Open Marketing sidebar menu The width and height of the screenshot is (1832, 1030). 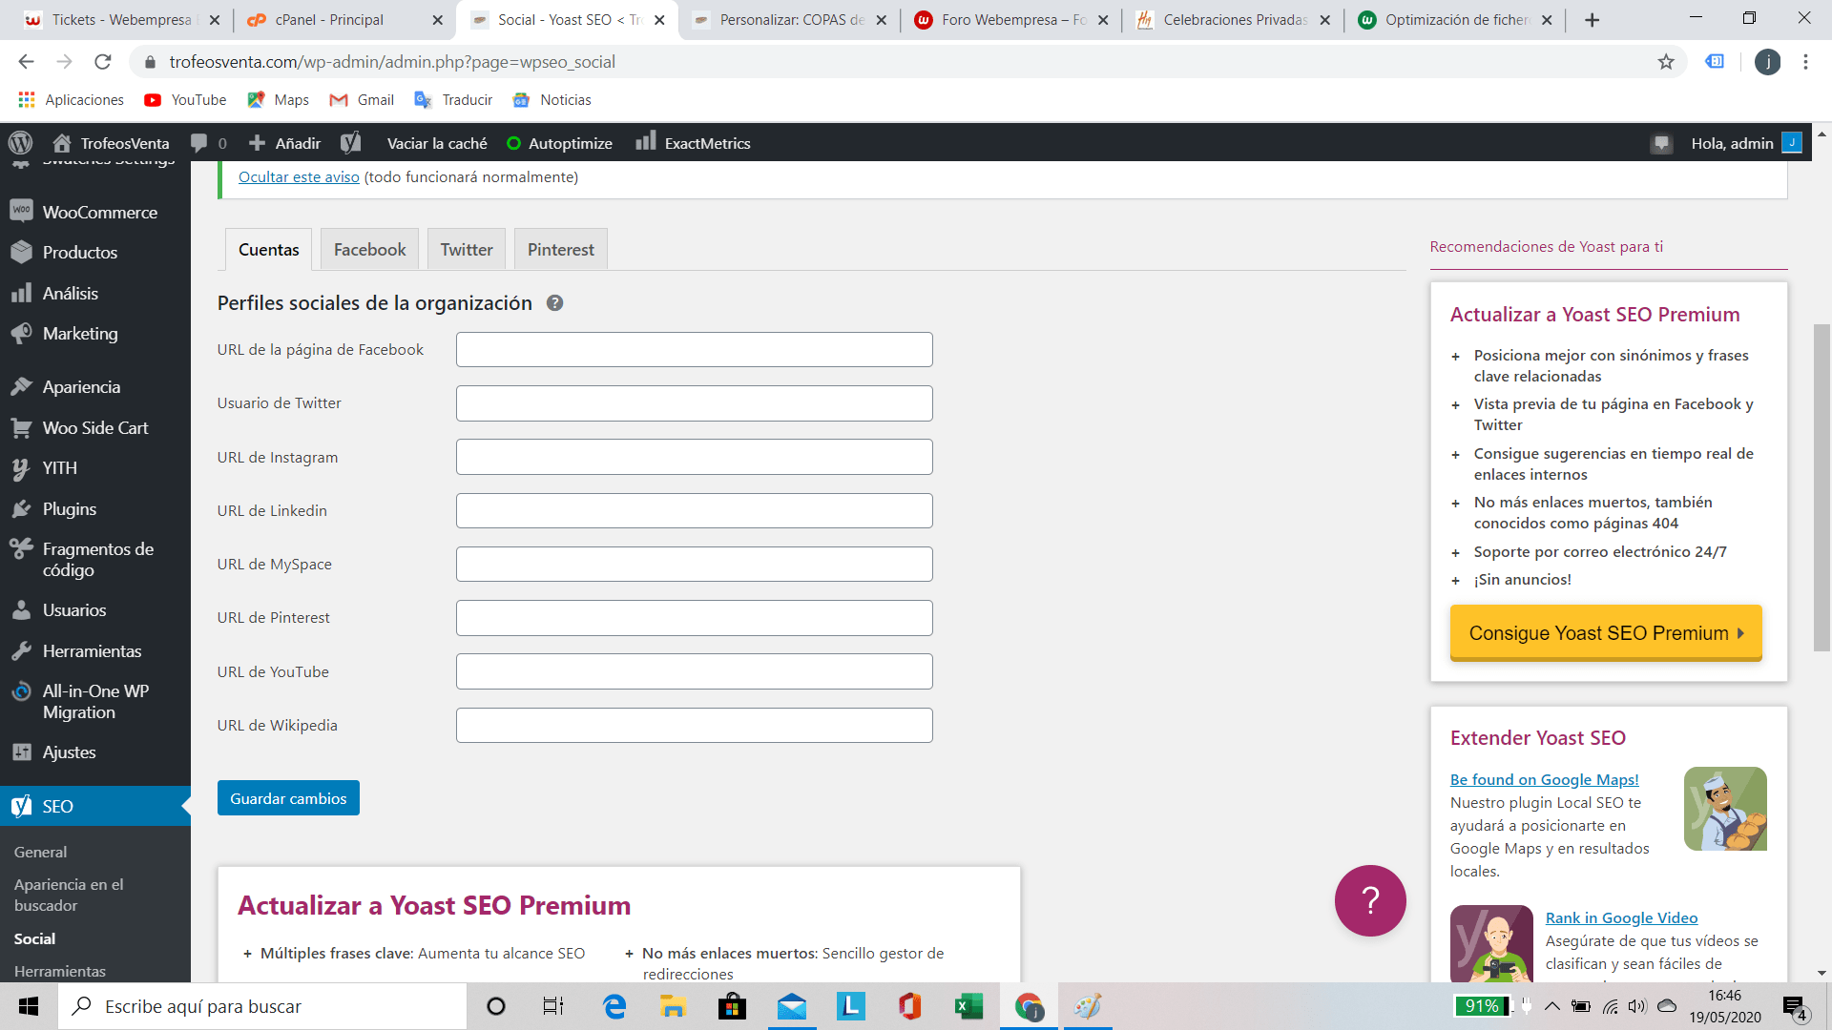[95, 334]
